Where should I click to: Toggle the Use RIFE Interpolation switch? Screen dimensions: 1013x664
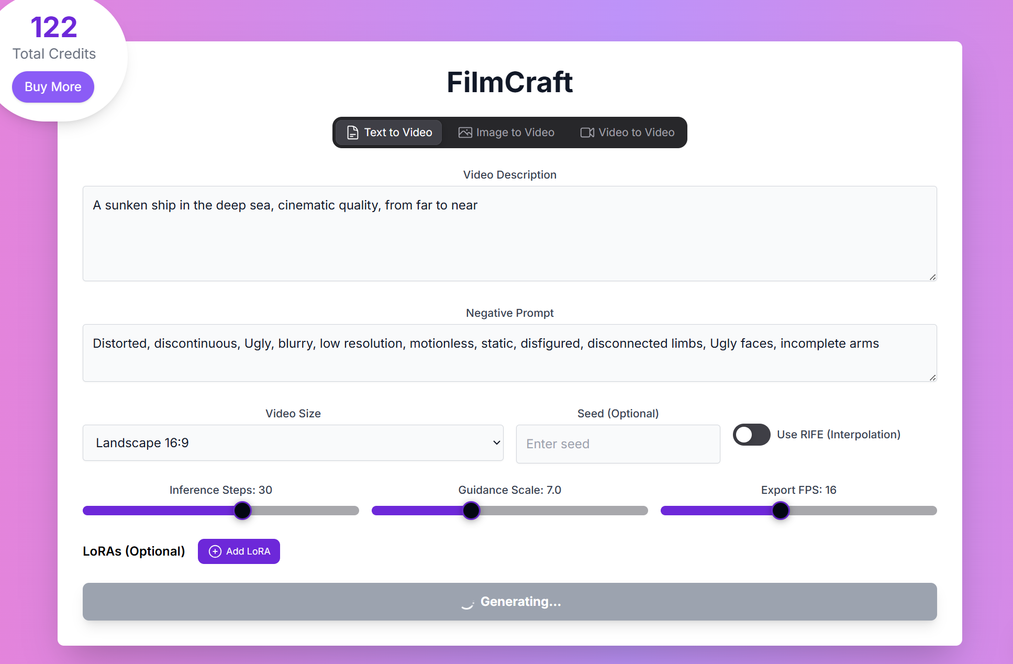[751, 435]
